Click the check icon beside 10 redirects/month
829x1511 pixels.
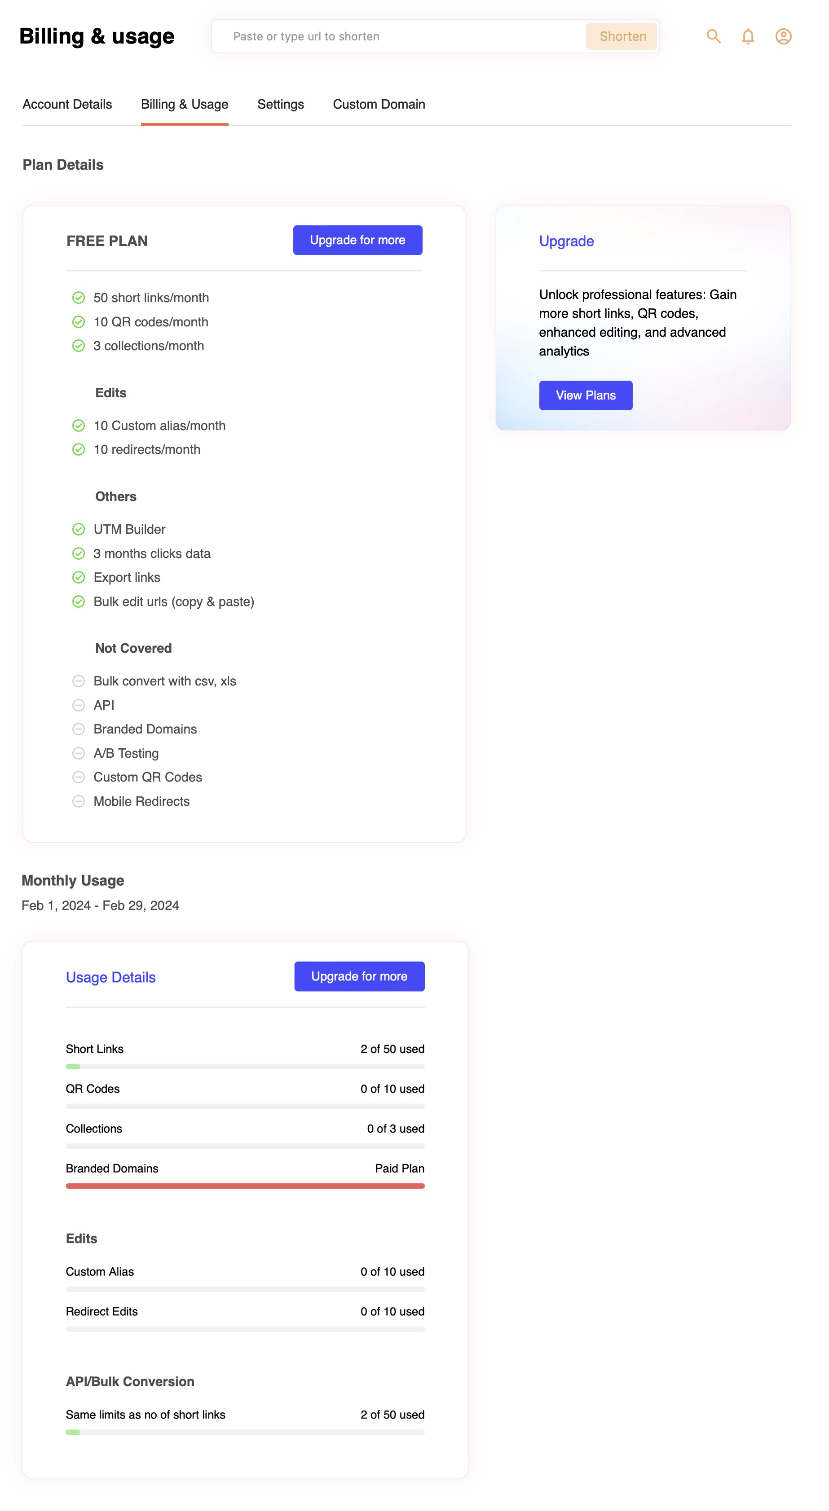pyautogui.click(x=79, y=450)
